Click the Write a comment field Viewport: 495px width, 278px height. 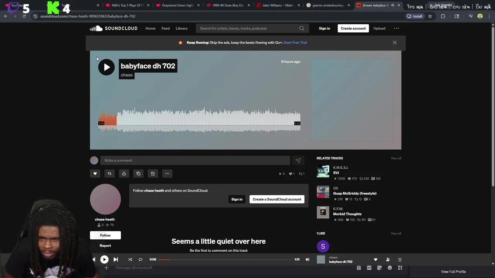(x=195, y=160)
